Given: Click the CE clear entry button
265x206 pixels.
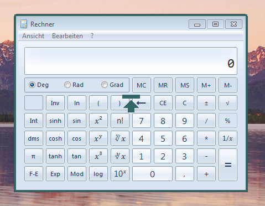Looking at the screenshot, I should point(163,103).
